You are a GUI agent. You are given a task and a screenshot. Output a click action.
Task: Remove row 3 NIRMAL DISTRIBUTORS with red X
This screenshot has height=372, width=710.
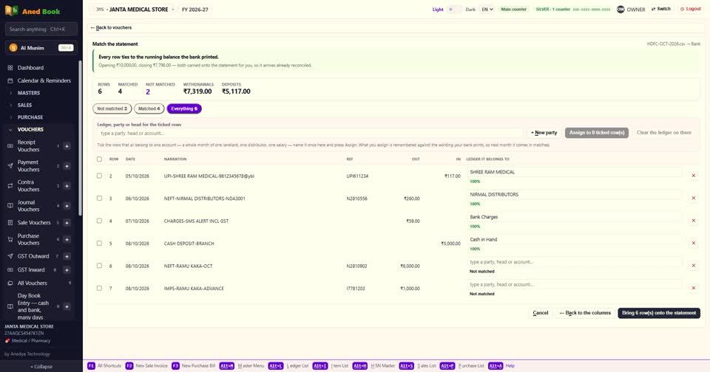693,198
